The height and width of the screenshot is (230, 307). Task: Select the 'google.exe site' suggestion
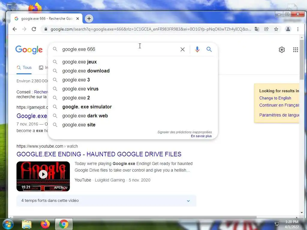point(133,125)
